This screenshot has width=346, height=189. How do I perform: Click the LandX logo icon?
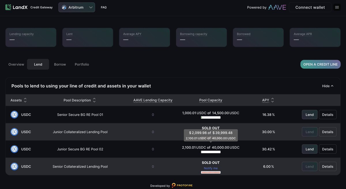[8, 7]
